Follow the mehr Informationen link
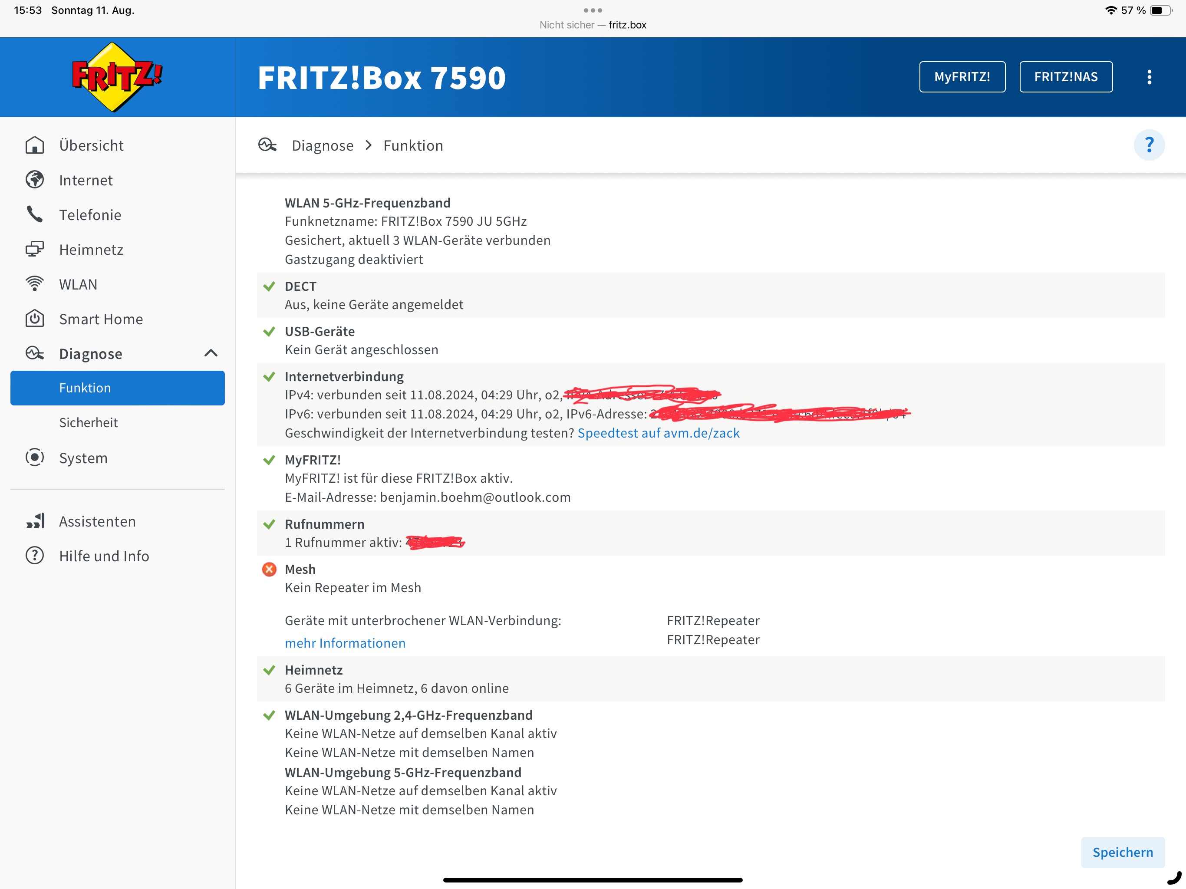The image size is (1186, 889). [345, 643]
